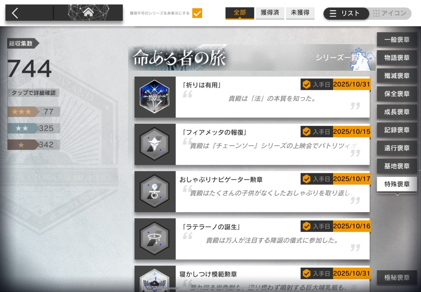Tap the 「フィアメッタの報復」 medal icon
The height and width of the screenshot is (292, 421).
click(x=155, y=144)
